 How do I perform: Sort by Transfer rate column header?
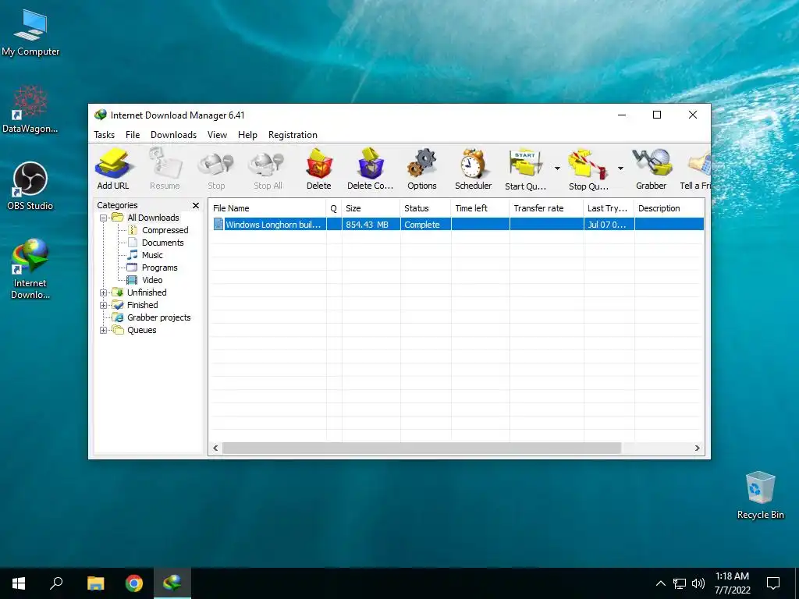point(546,208)
